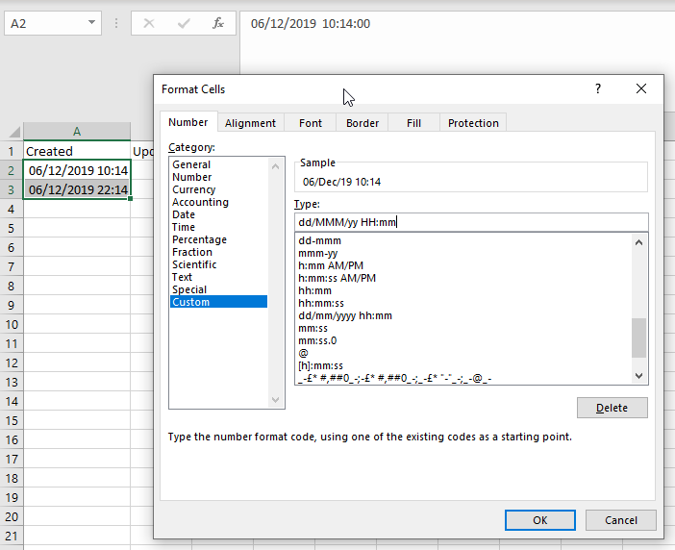Choose the mmm-yy format code
Image resolution: width=675 pixels, height=550 pixels.
point(463,253)
